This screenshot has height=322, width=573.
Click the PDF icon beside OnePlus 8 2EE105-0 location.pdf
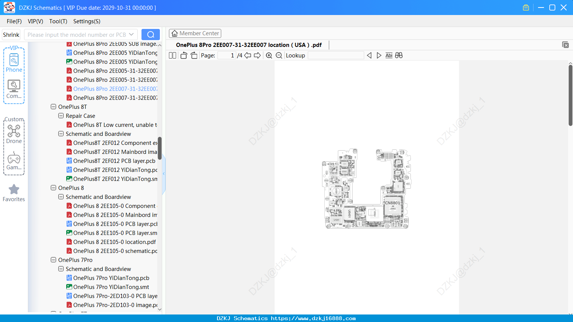pyautogui.click(x=69, y=242)
